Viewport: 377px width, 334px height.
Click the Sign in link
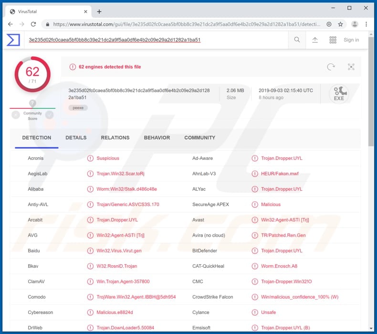click(x=351, y=40)
